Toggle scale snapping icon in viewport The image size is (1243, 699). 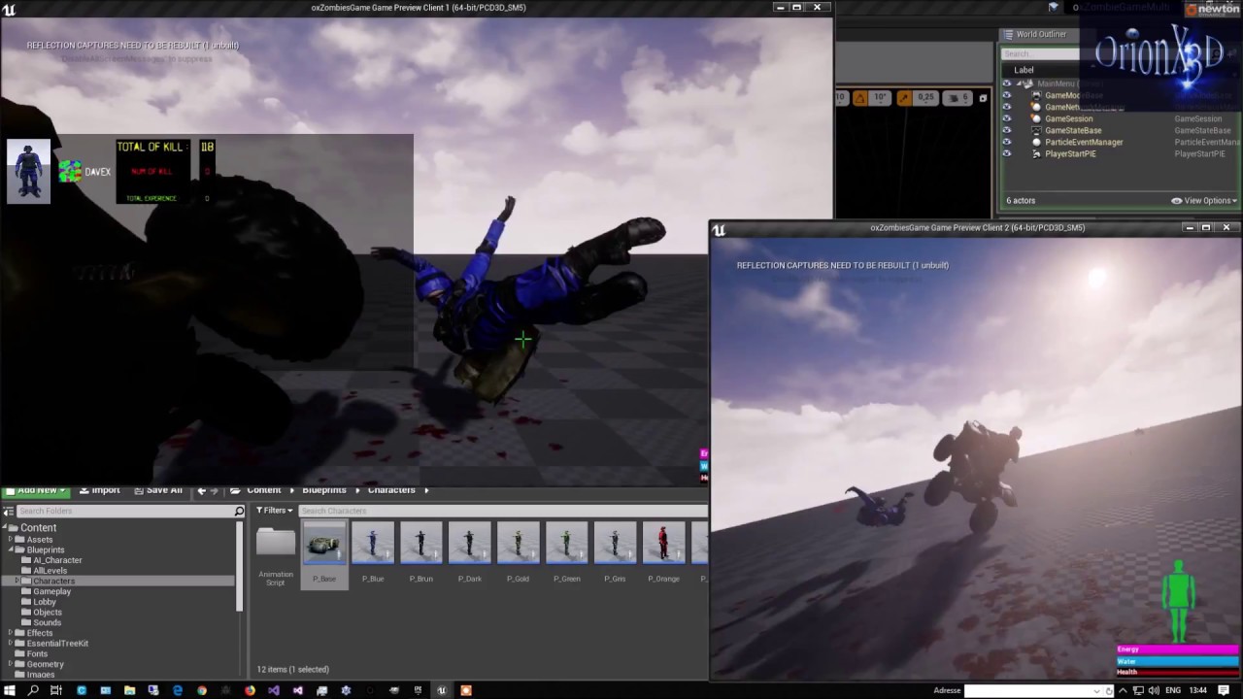(904, 97)
